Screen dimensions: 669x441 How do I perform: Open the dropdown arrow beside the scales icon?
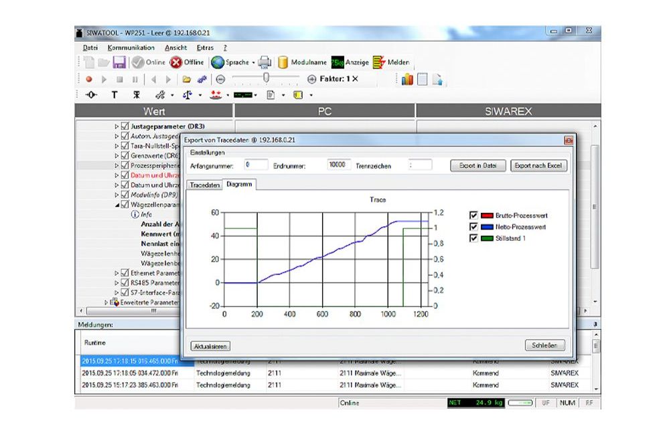point(200,95)
